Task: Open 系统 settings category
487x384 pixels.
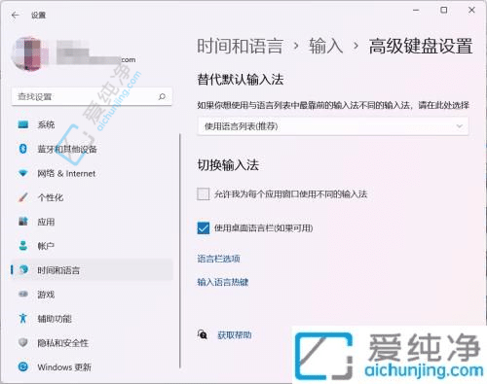Action: coord(92,124)
